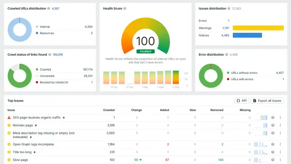Screen dimensions: 291x164
Task: Click lightning bolt after Meta description (not indexable)
Action: pos(31,137)
